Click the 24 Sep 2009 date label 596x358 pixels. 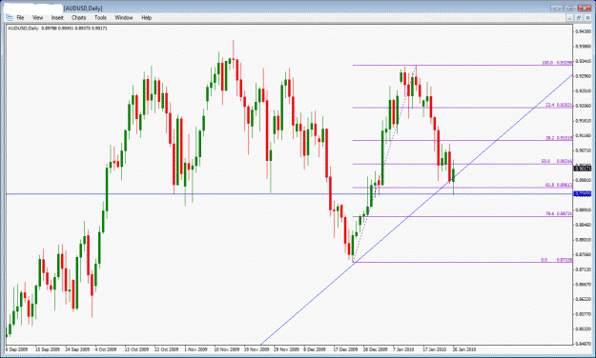(x=77, y=349)
